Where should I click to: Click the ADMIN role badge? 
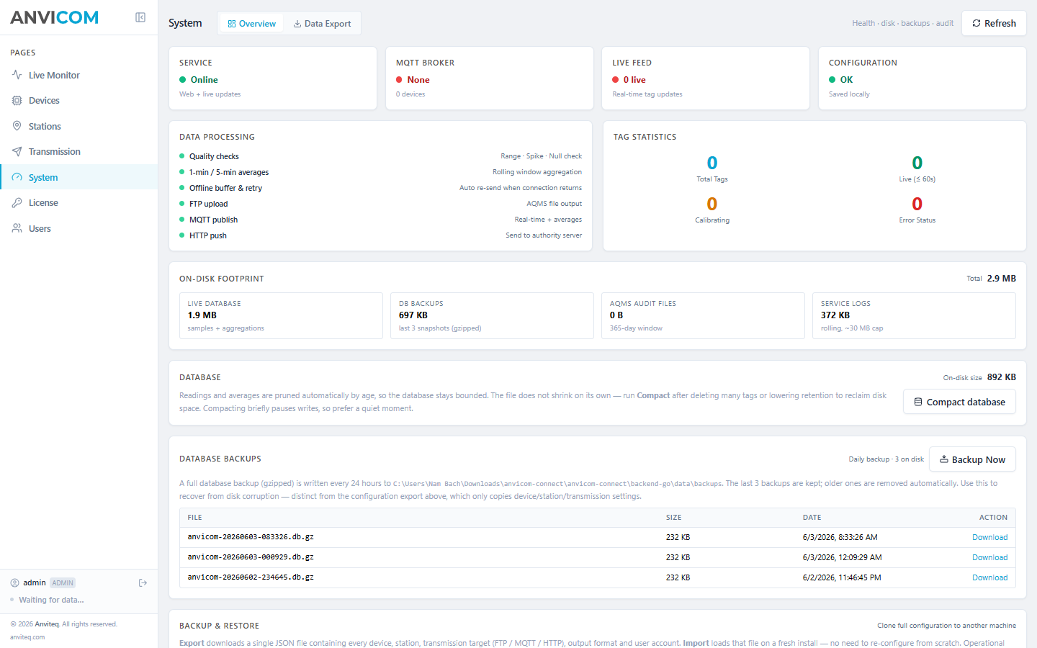pyautogui.click(x=63, y=583)
